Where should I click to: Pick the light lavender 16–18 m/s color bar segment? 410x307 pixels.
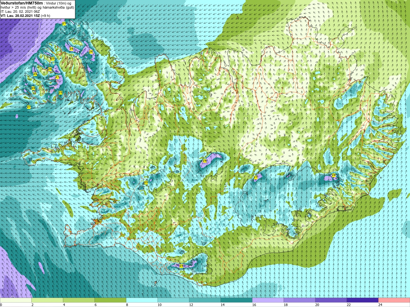[x=268, y=300]
